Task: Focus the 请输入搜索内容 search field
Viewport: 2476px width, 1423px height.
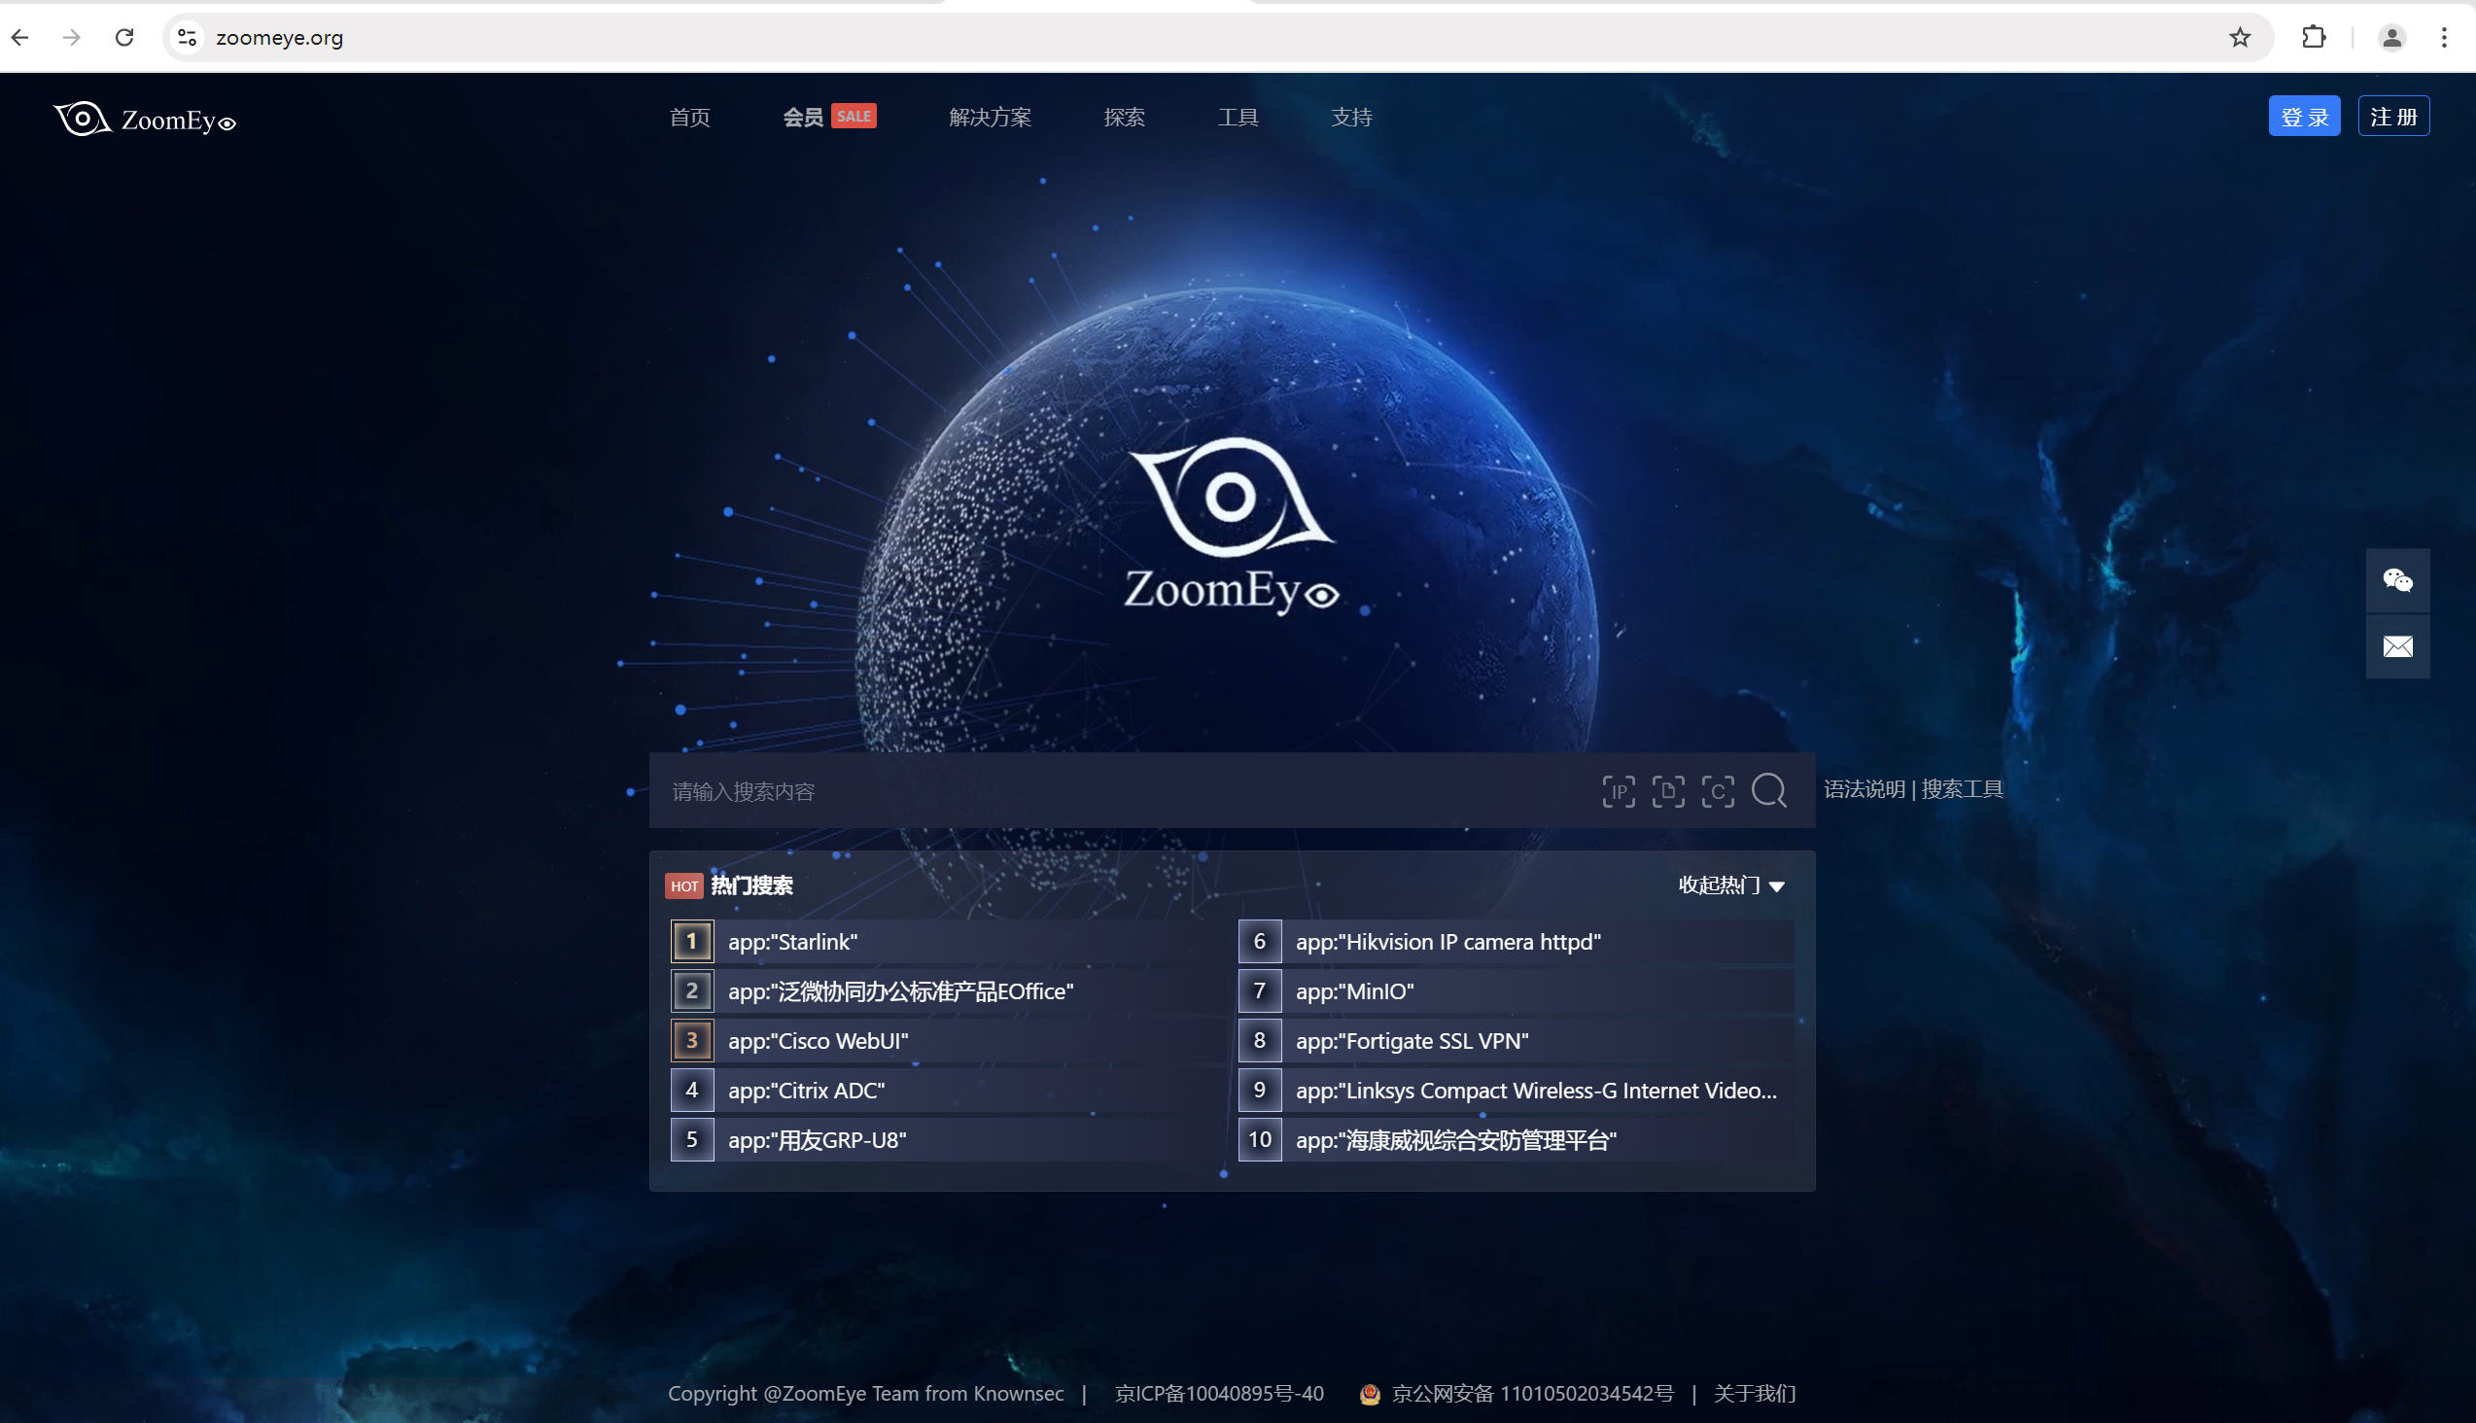Action: point(1124,790)
